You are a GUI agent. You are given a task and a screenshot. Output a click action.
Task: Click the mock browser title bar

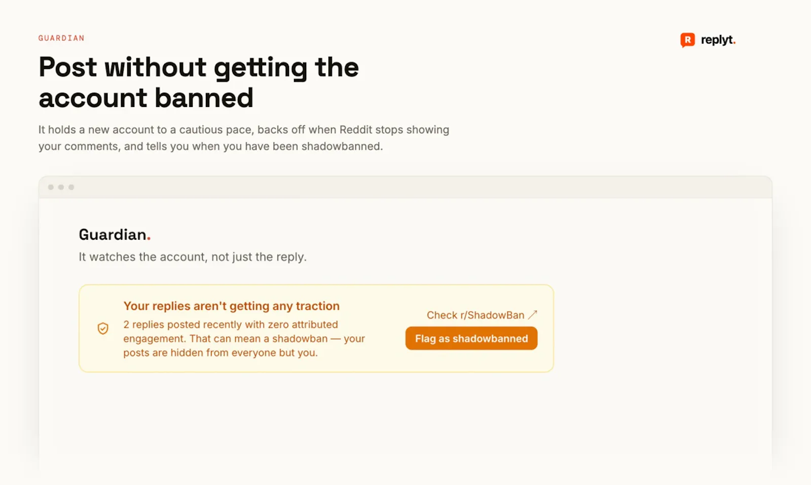(405, 187)
